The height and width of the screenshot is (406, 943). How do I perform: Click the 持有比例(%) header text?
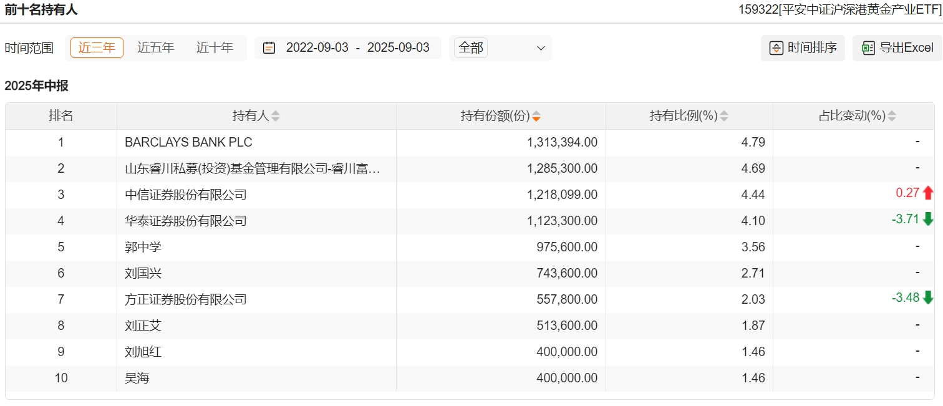[x=684, y=116]
